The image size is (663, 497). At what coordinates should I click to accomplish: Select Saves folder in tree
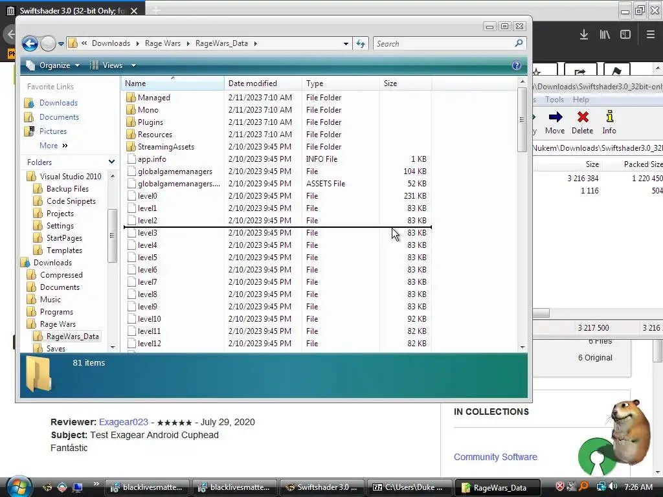coord(56,349)
